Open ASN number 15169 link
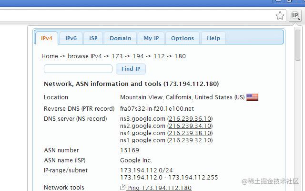 (130, 150)
